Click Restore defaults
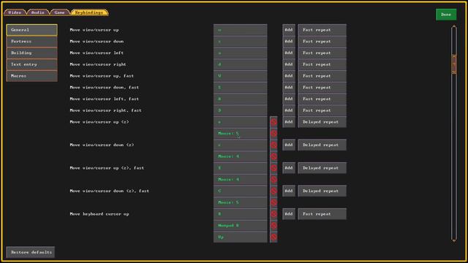Viewport: 468px width, 263px height. [x=31, y=252]
